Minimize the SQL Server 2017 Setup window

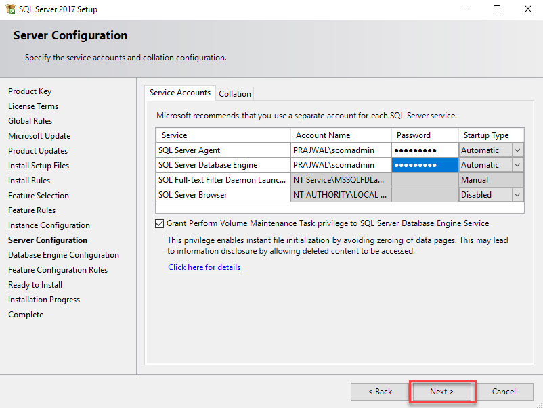coord(466,9)
